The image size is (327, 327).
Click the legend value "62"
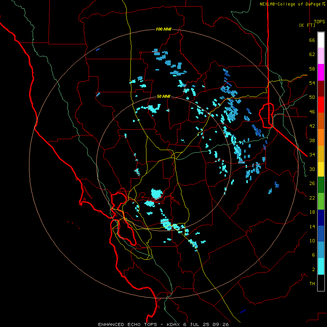312,54
